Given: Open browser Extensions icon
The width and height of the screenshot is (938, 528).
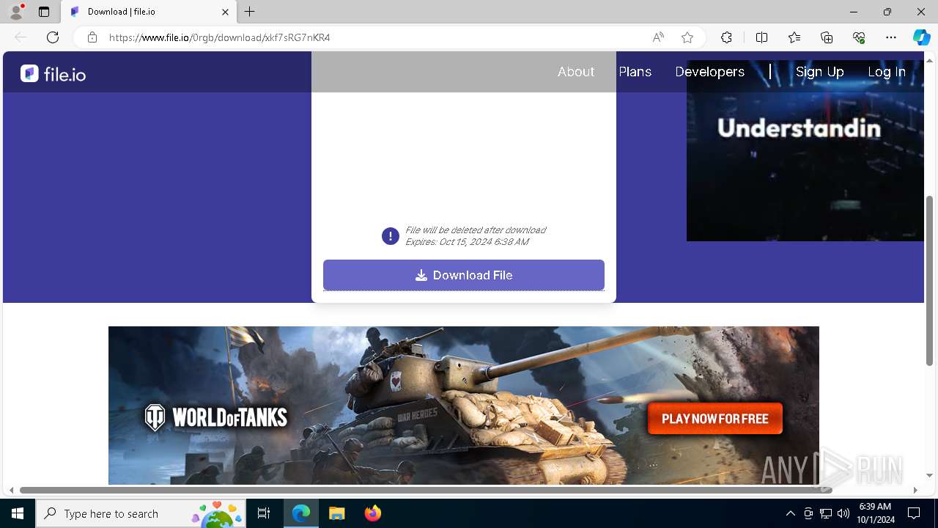Looking at the screenshot, I should pyautogui.click(x=726, y=37).
